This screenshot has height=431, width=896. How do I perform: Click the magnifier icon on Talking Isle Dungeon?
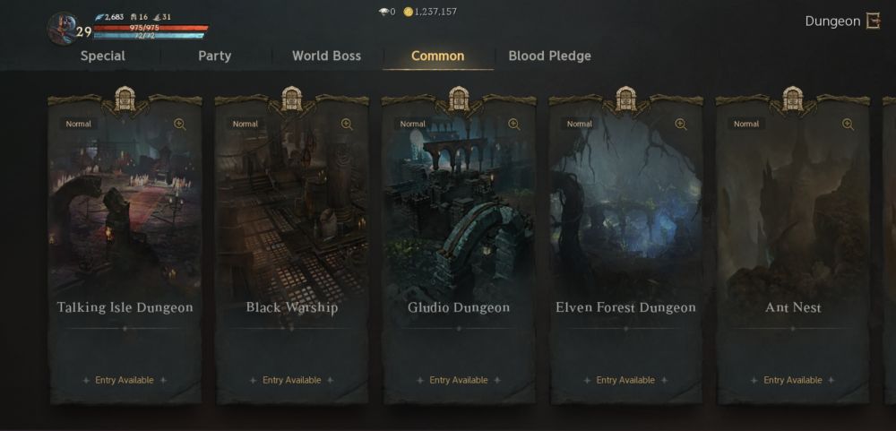[x=180, y=125]
